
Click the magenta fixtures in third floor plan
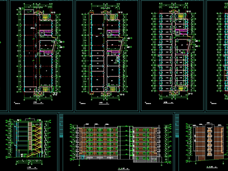pyautogui.click(x=181, y=31)
